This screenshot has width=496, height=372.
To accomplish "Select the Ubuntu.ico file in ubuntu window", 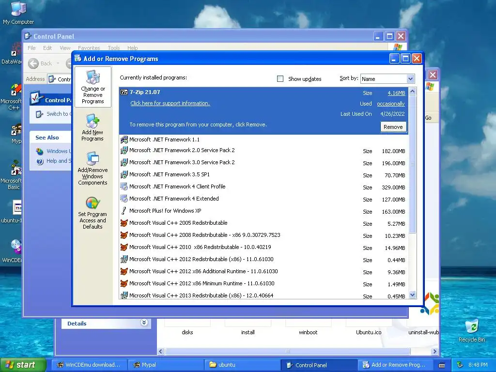I will [x=369, y=332].
